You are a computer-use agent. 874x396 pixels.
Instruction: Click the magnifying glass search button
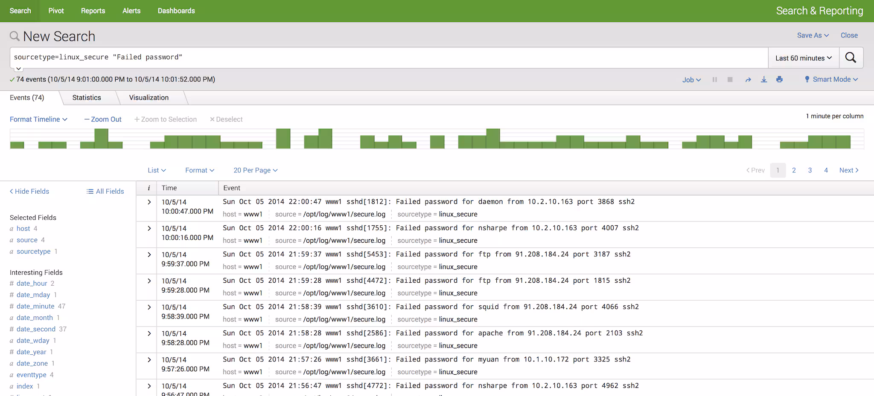(x=851, y=58)
